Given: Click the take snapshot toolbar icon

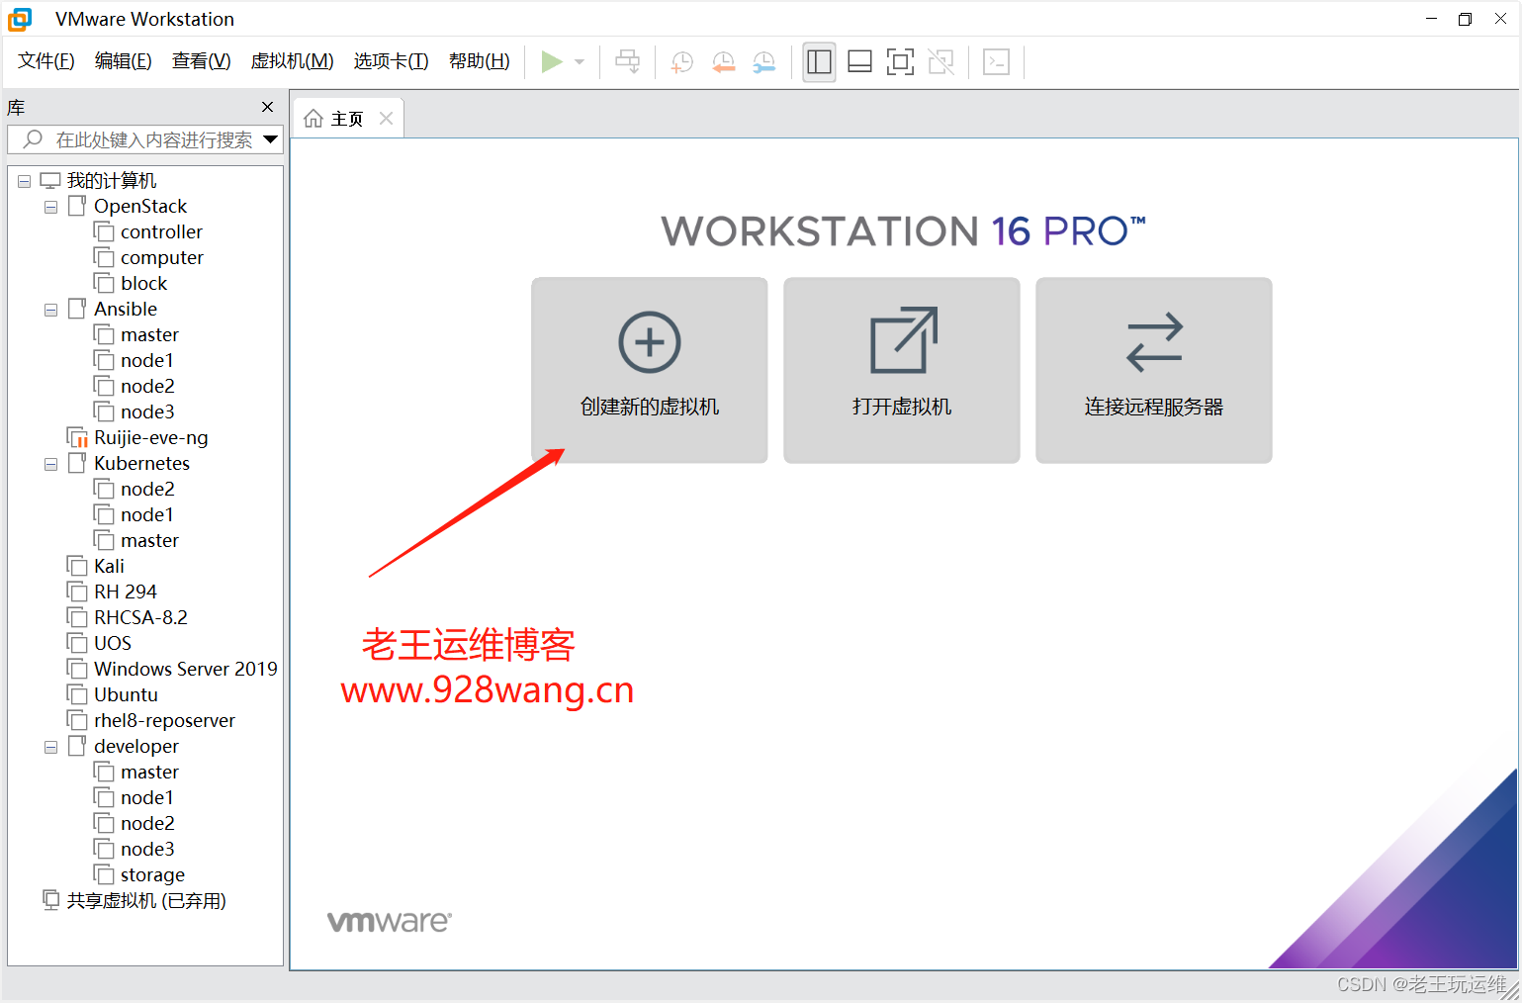Looking at the screenshot, I should point(681,62).
